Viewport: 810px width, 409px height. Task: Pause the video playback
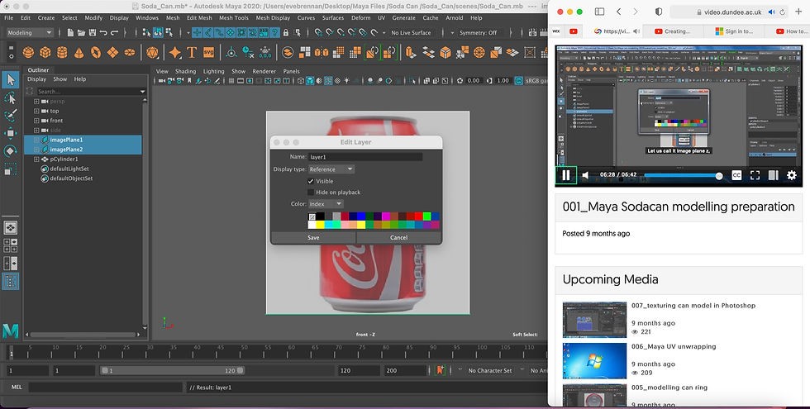pos(565,175)
